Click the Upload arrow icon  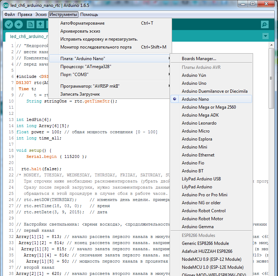click(x=18, y=24)
